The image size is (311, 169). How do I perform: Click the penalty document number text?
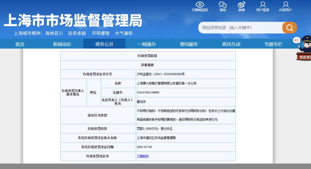(x=161, y=74)
